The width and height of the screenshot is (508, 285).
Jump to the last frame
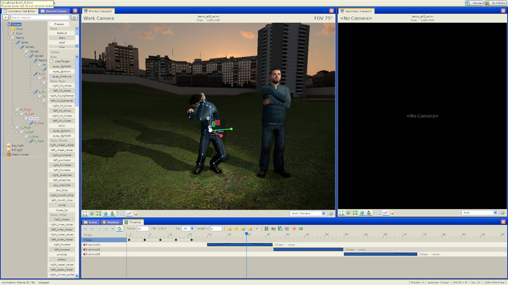point(112,229)
